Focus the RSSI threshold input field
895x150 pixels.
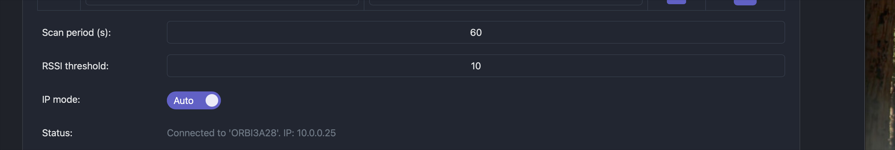pos(475,66)
